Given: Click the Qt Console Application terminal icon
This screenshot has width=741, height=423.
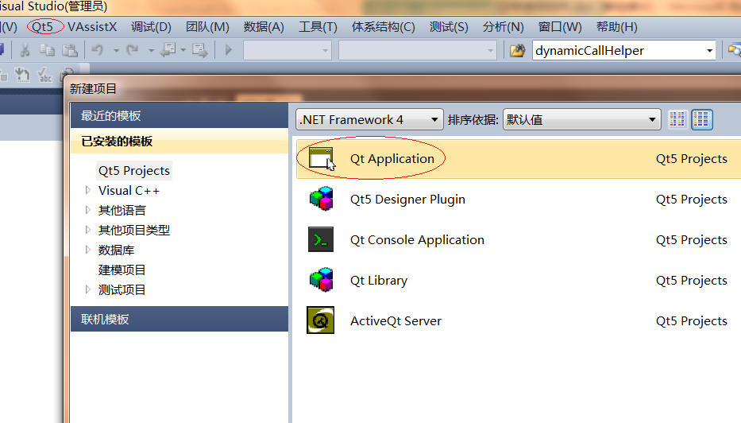Looking at the screenshot, I should coord(321,239).
